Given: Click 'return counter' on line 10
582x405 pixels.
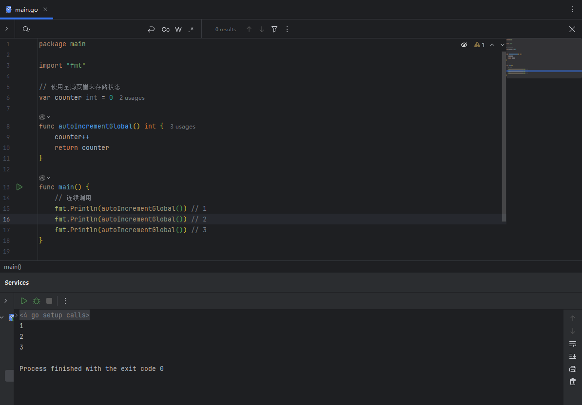Looking at the screenshot, I should (x=82, y=148).
